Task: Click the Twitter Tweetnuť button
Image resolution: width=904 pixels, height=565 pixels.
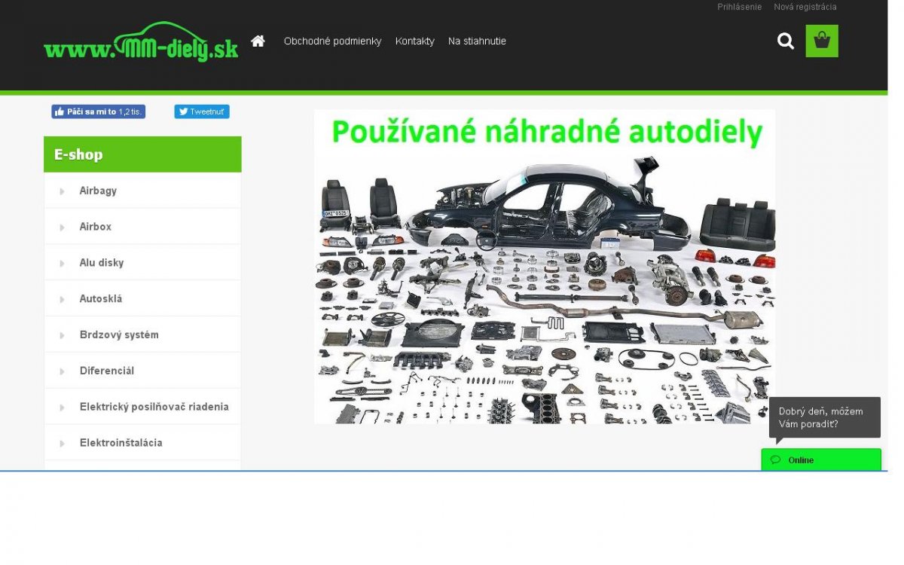Action: pyautogui.click(x=202, y=111)
